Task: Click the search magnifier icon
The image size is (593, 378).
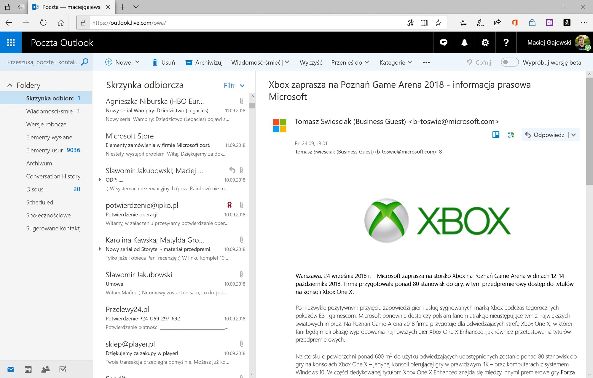Action: pyautogui.click(x=85, y=62)
